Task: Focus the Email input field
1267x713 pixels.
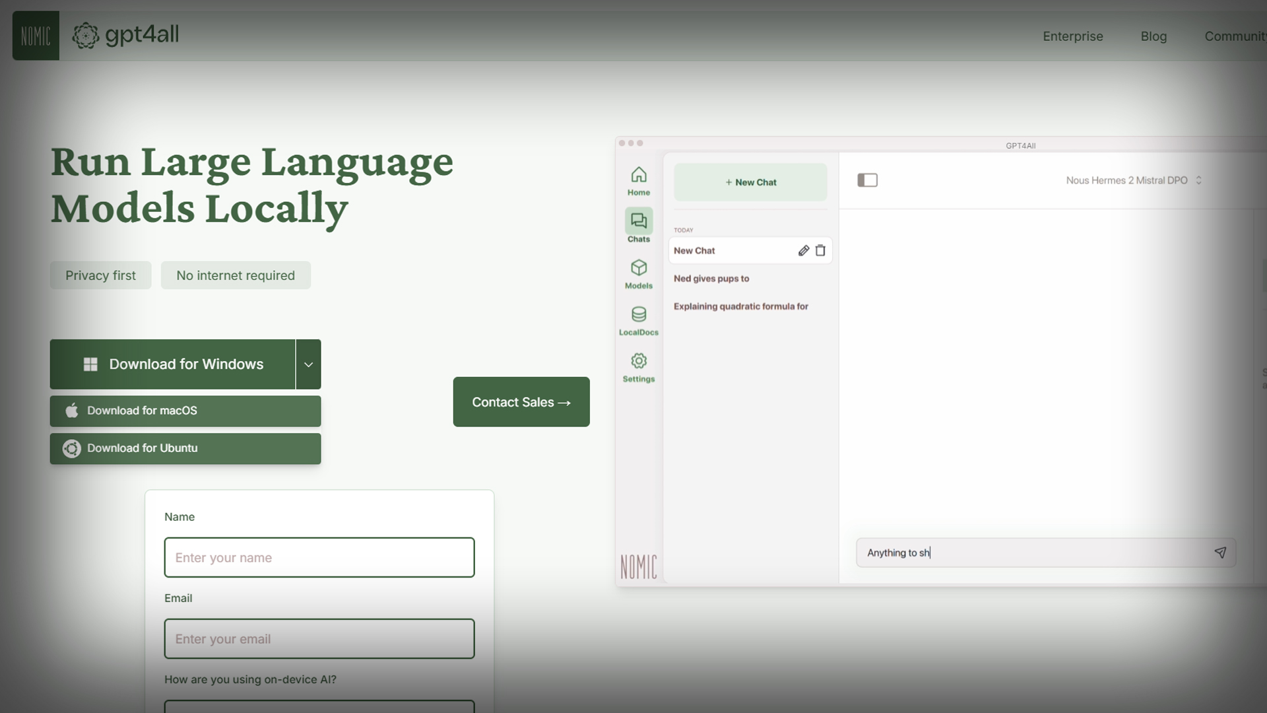Action: (319, 638)
